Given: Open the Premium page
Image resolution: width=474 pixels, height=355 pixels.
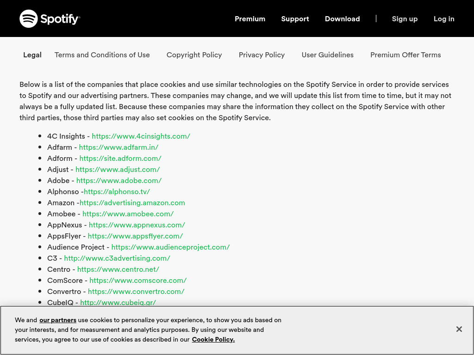Looking at the screenshot, I should (249, 18).
